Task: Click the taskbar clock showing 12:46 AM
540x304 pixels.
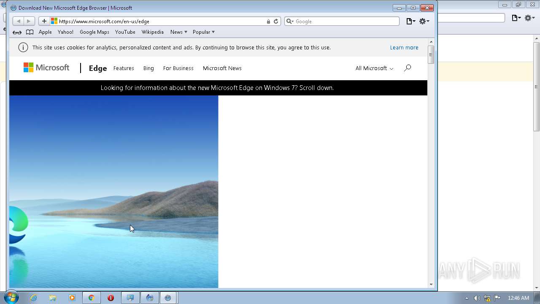Action: point(518,298)
